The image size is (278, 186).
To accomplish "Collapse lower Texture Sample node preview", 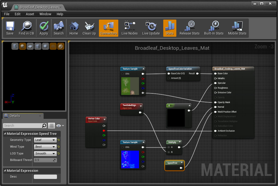I will [x=143, y=142].
